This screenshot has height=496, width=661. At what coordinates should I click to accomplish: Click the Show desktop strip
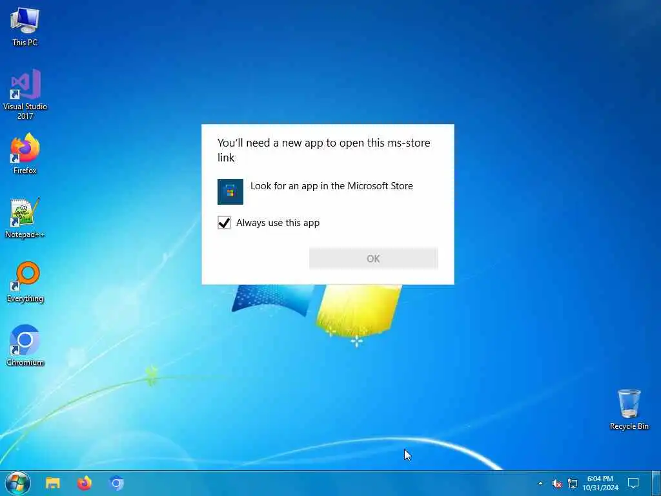tap(656, 483)
